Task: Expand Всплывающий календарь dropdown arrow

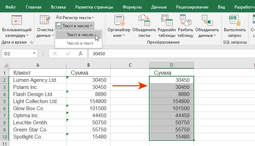Action: [27, 35]
